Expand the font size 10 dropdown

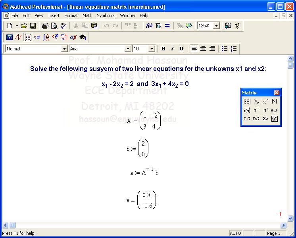(152, 49)
